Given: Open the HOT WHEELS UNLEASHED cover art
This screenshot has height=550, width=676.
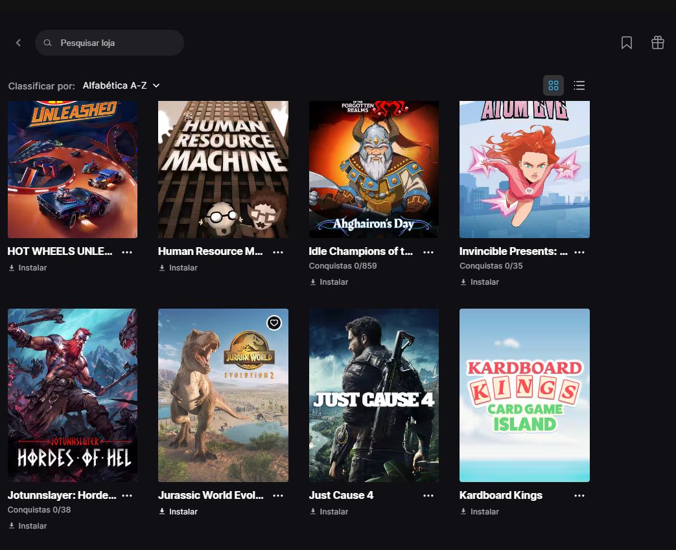Looking at the screenshot, I should tap(73, 169).
